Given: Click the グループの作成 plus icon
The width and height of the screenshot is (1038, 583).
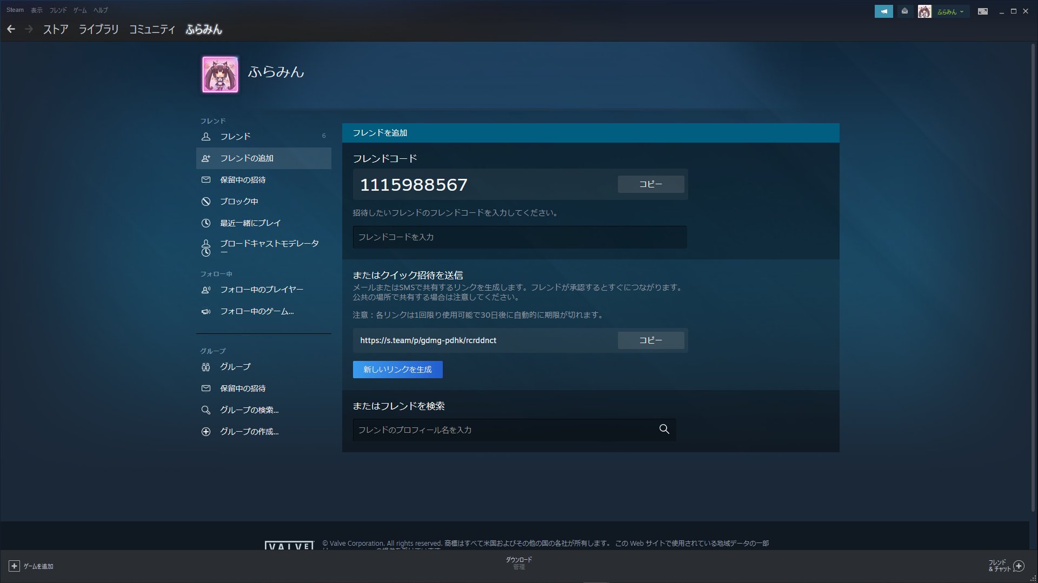Looking at the screenshot, I should pos(206,432).
